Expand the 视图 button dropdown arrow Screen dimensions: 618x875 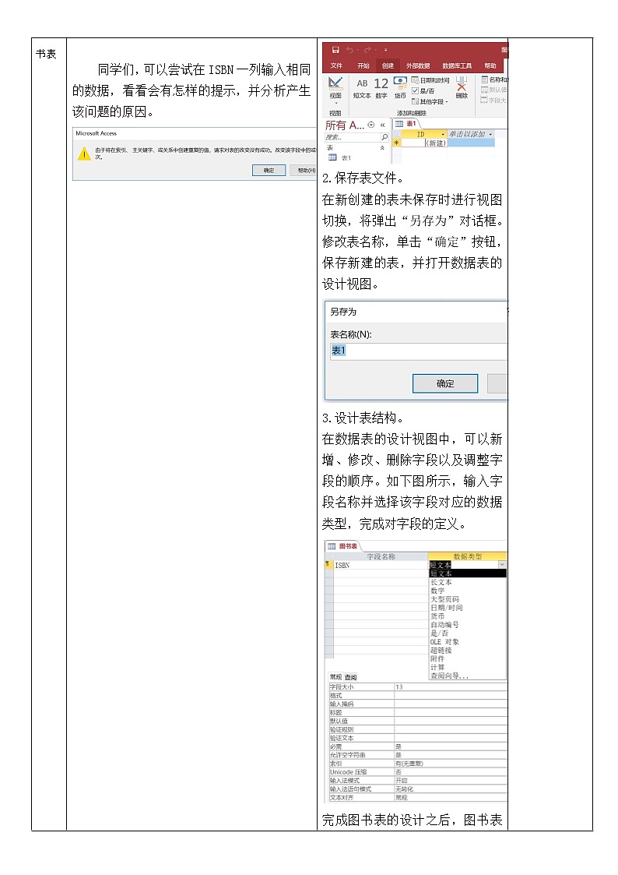[x=335, y=103]
